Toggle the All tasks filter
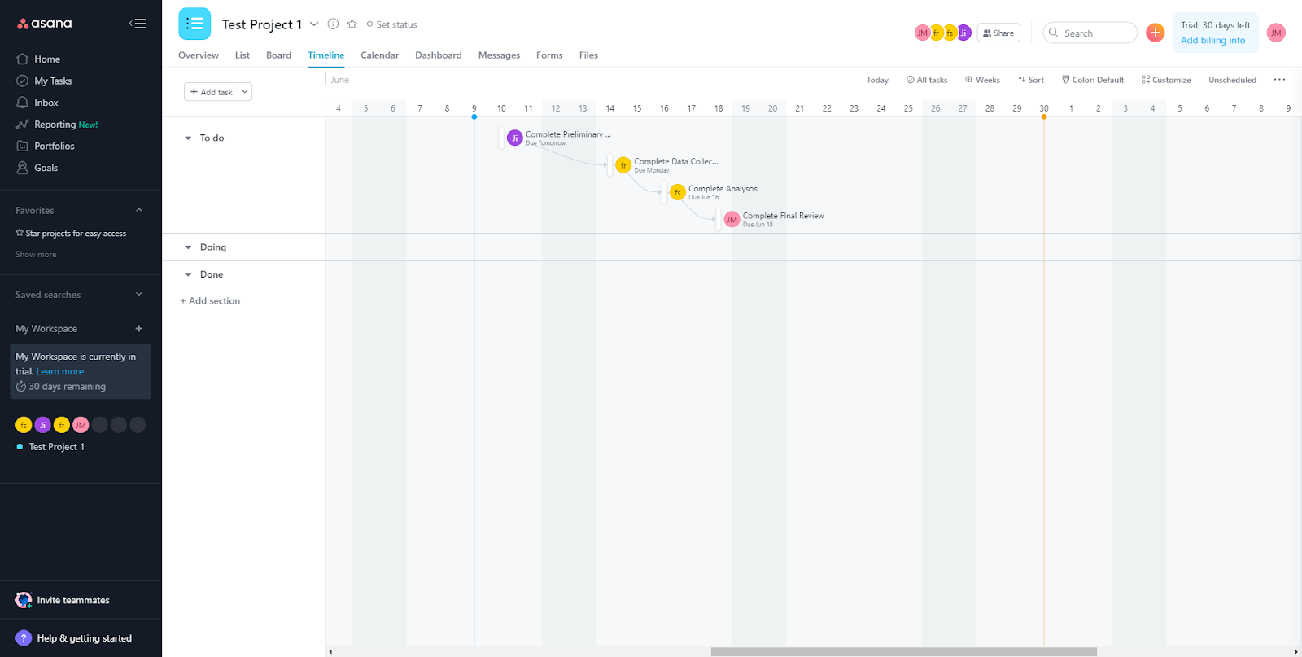This screenshot has height=657, width=1302. point(927,80)
